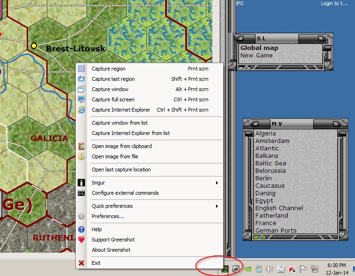Select Global map in the S L panel
This screenshot has height=276, width=355.
[259, 48]
